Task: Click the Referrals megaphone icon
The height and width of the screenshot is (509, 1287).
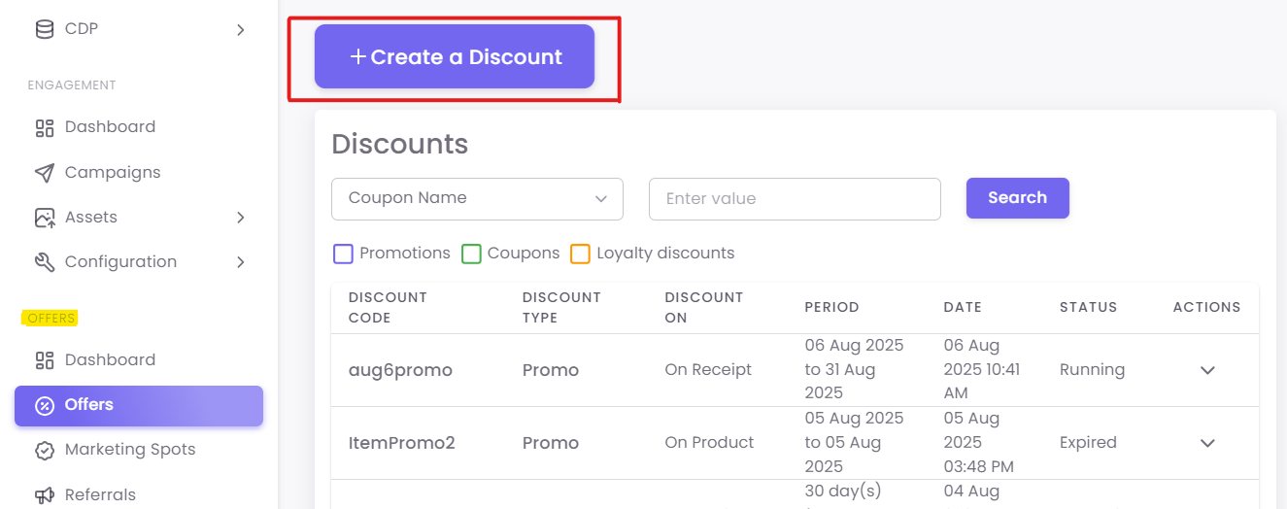Action: (45, 495)
